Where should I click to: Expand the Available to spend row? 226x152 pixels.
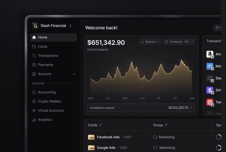[x=141, y=108]
